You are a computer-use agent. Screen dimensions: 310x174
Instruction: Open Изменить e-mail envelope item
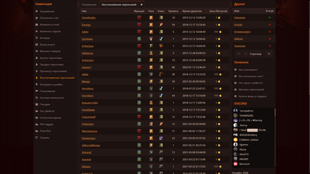pos(49,25)
